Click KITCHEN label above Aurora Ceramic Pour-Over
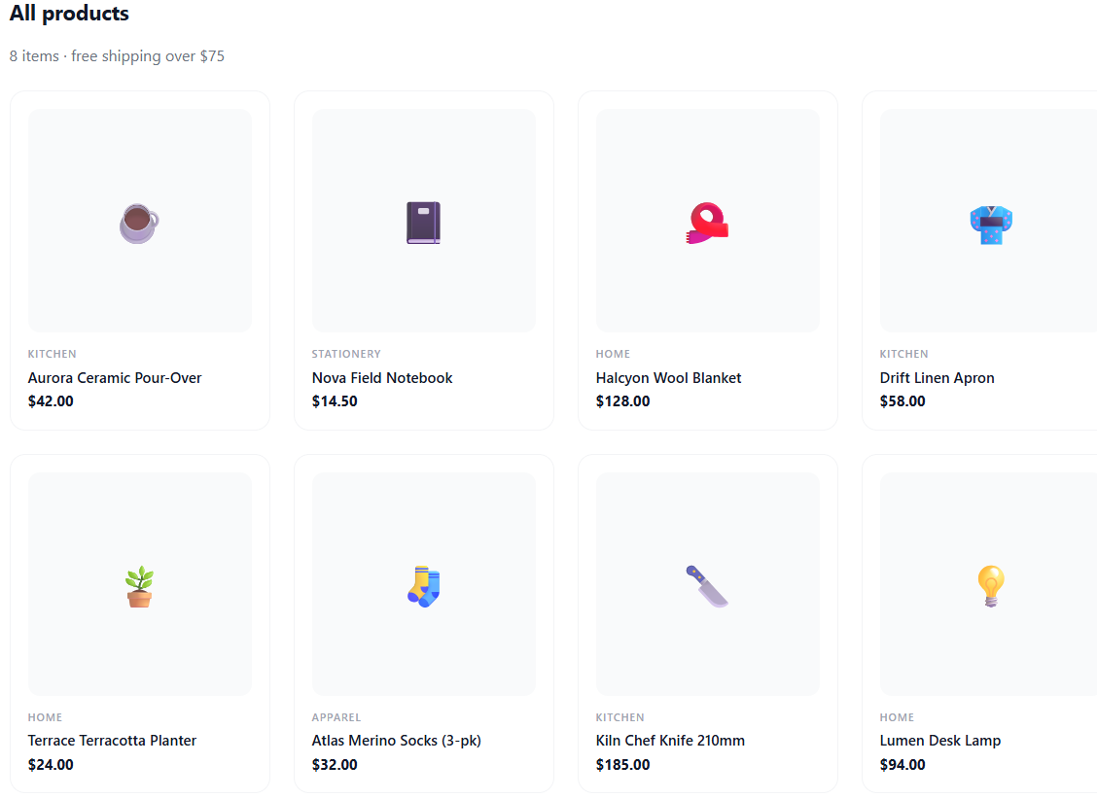This screenshot has width=1097, height=799. (x=53, y=354)
